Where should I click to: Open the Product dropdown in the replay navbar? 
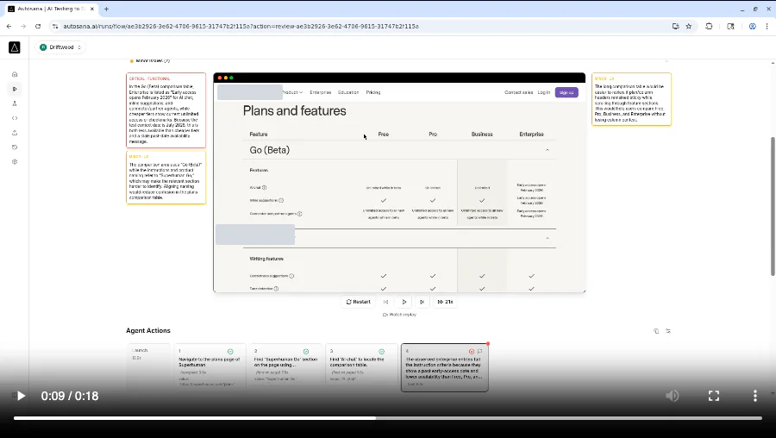[x=292, y=92]
